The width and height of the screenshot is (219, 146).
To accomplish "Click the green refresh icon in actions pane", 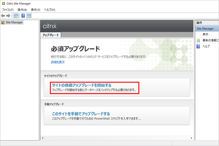I will coord(199,40).
